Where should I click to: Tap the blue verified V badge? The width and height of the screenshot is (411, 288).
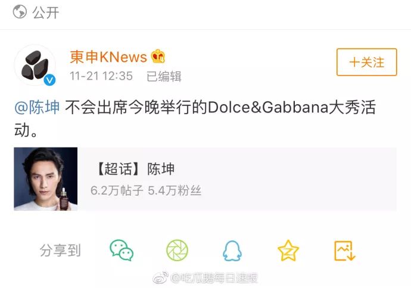[x=49, y=80]
